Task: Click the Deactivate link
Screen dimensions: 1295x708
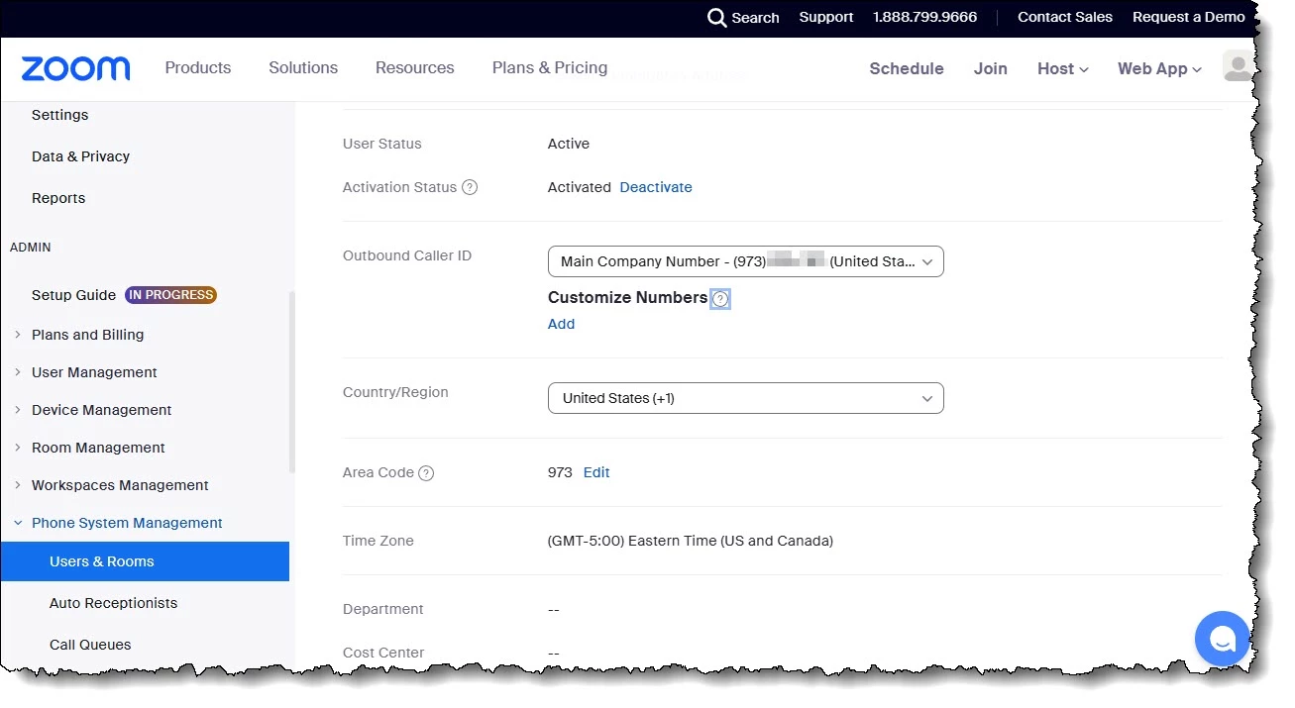Action: point(656,187)
